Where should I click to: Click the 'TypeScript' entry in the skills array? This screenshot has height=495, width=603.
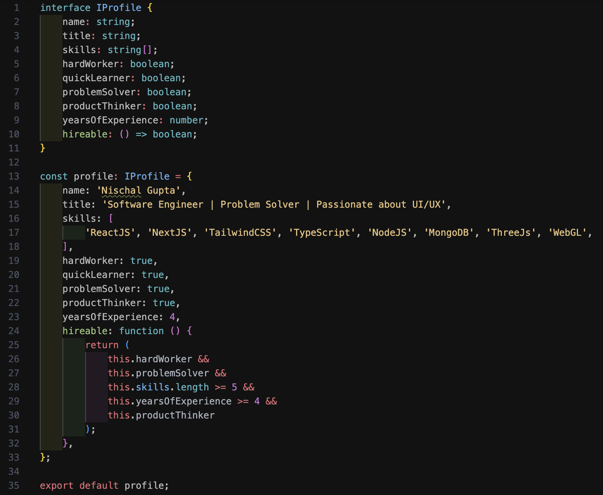tap(322, 233)
